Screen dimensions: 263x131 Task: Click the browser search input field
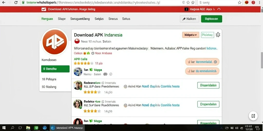click(x=220, y=3)
